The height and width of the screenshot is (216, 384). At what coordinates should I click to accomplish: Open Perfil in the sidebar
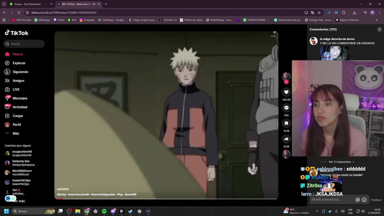[17, 125]
